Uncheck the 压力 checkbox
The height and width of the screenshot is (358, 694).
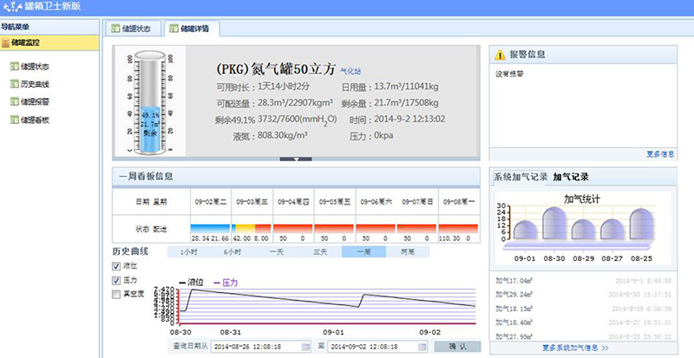coord(117,280)
